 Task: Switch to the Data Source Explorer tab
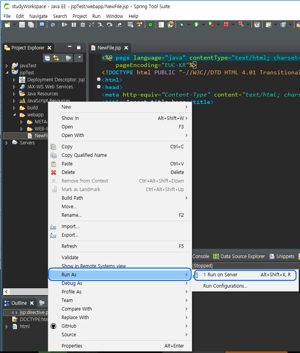pyautogui.click(x=239, y=256)
